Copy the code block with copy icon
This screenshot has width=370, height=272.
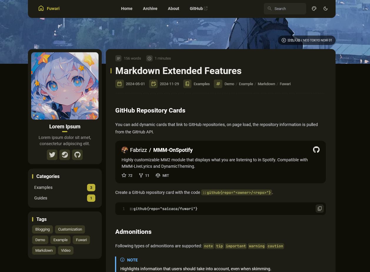point(319,209)
